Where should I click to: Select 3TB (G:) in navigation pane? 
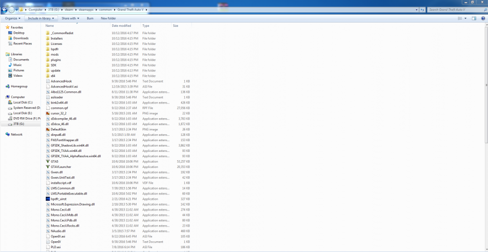(x=19, y=124)
